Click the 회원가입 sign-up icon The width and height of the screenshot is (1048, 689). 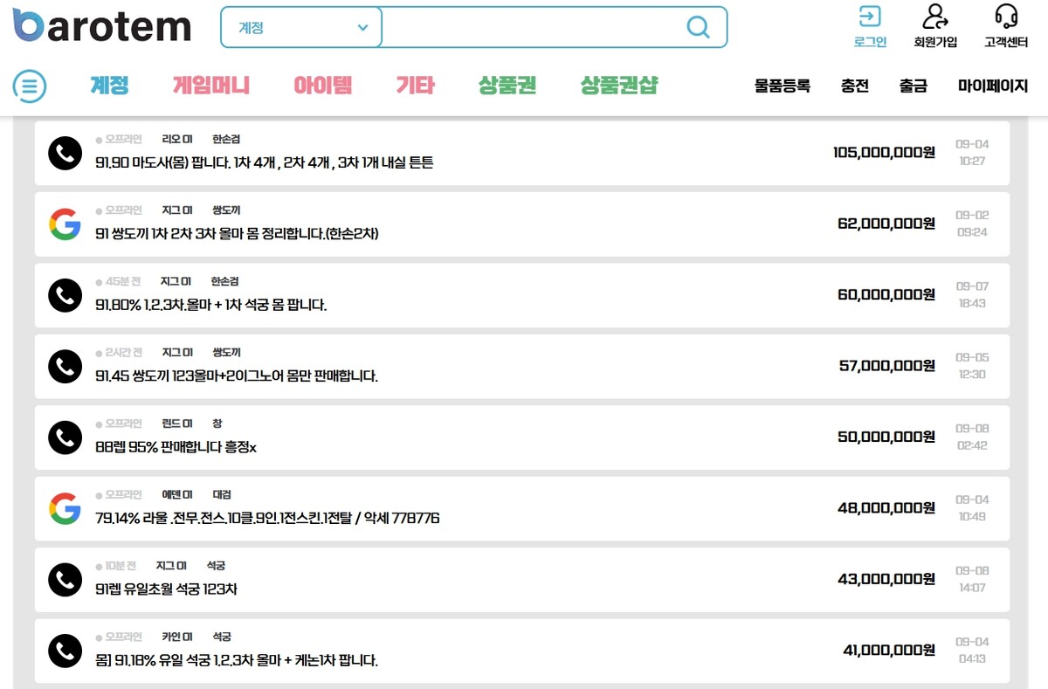935,17
